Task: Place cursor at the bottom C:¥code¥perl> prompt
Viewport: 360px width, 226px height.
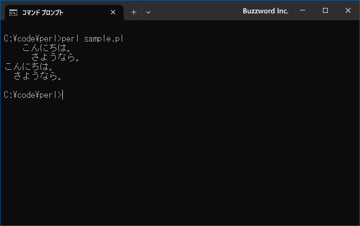Action: coord(34,95)
